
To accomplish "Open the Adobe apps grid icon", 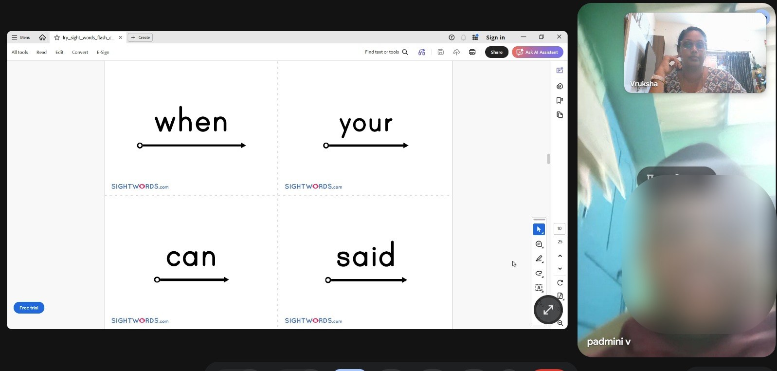I will pyautogui.click(x=475, y=37).
